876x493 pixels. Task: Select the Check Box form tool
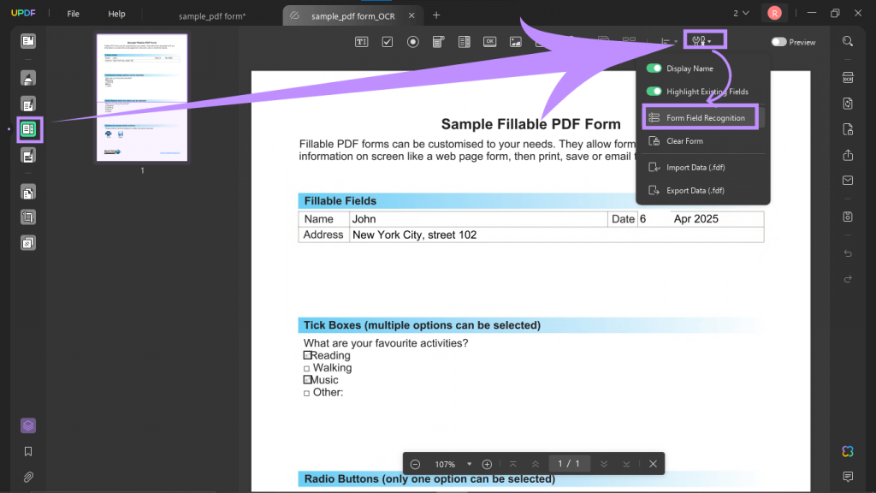pyautogui.click(x=388, y=42)
